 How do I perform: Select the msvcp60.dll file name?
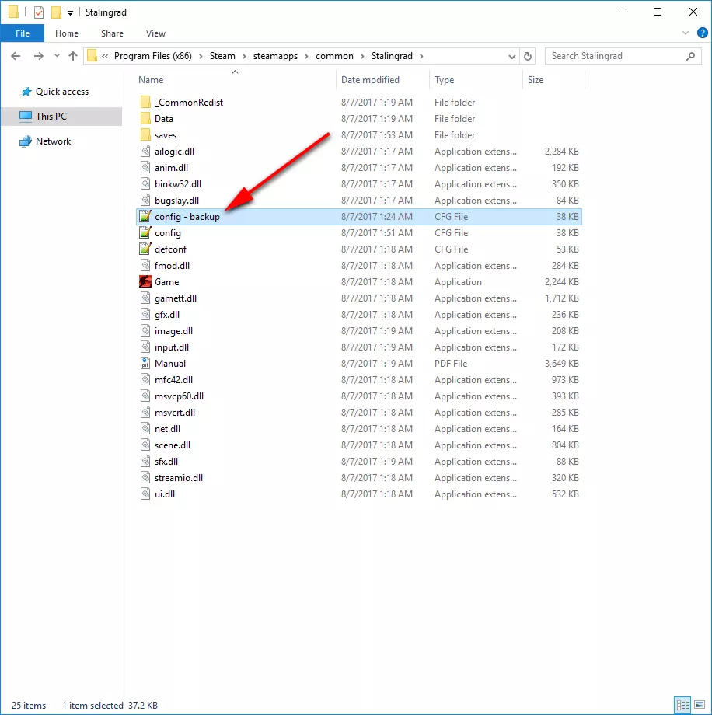179,396
